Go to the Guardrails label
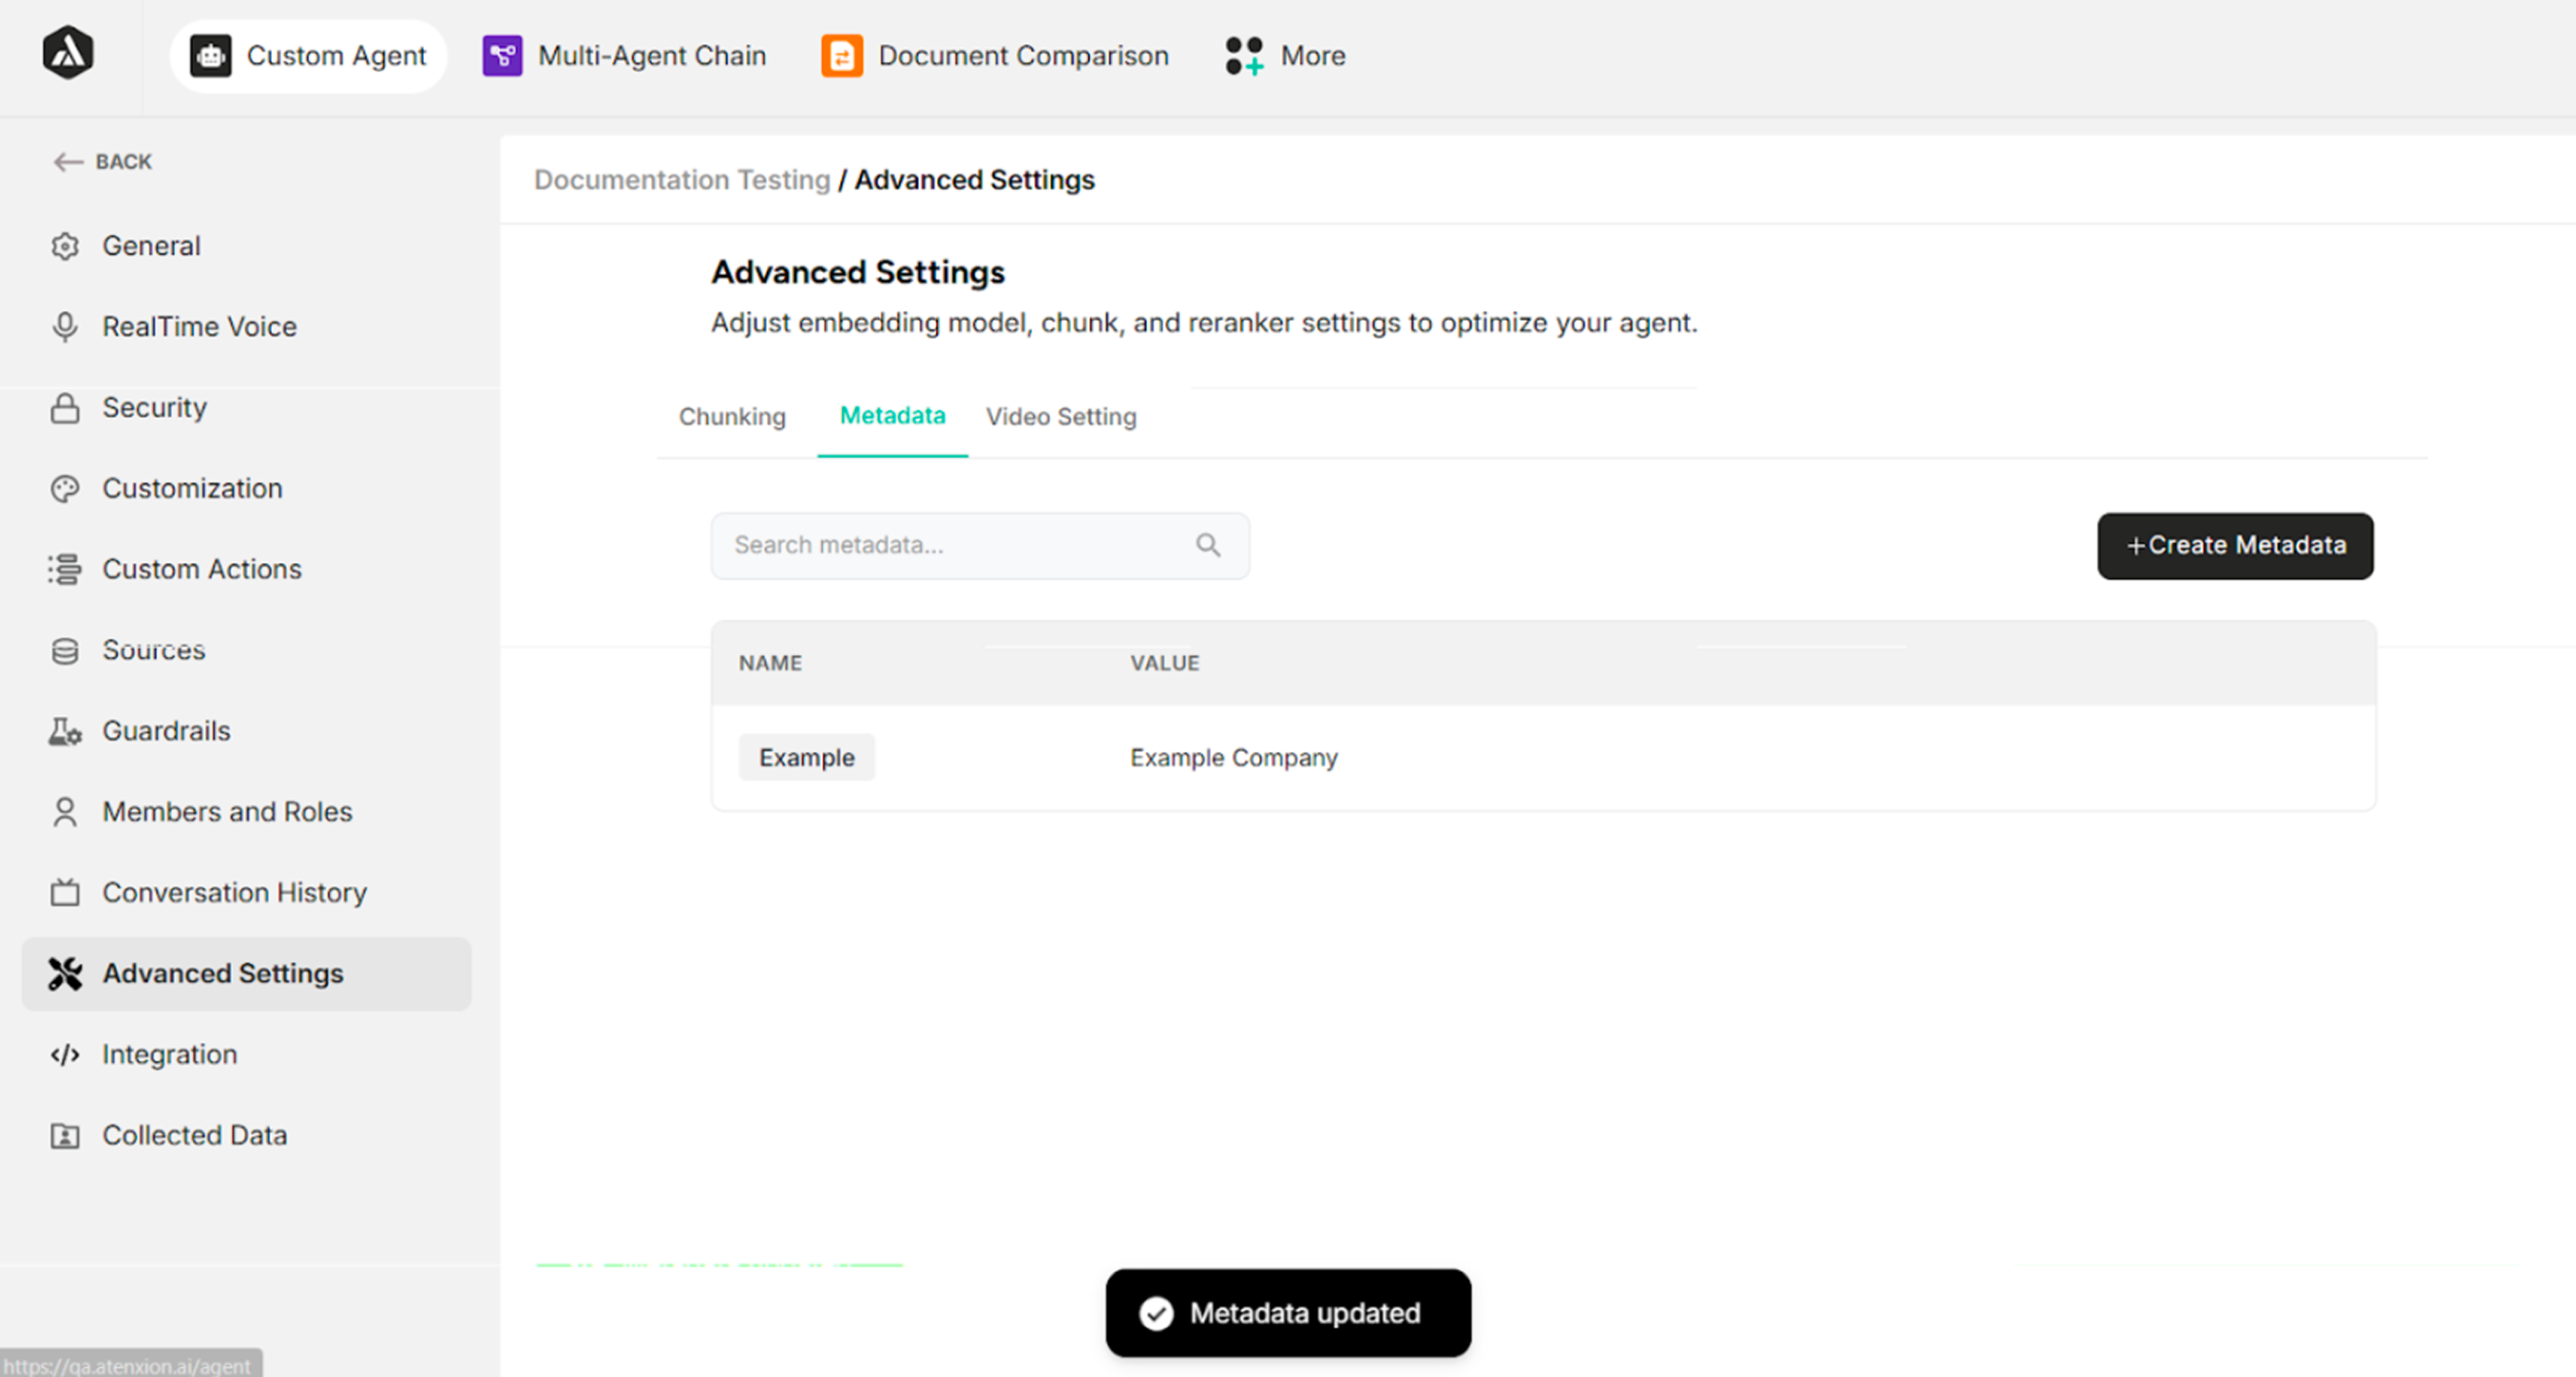Image resolution: width=2576 pixels, height=1377 pixels. click(x=166, y=732)
